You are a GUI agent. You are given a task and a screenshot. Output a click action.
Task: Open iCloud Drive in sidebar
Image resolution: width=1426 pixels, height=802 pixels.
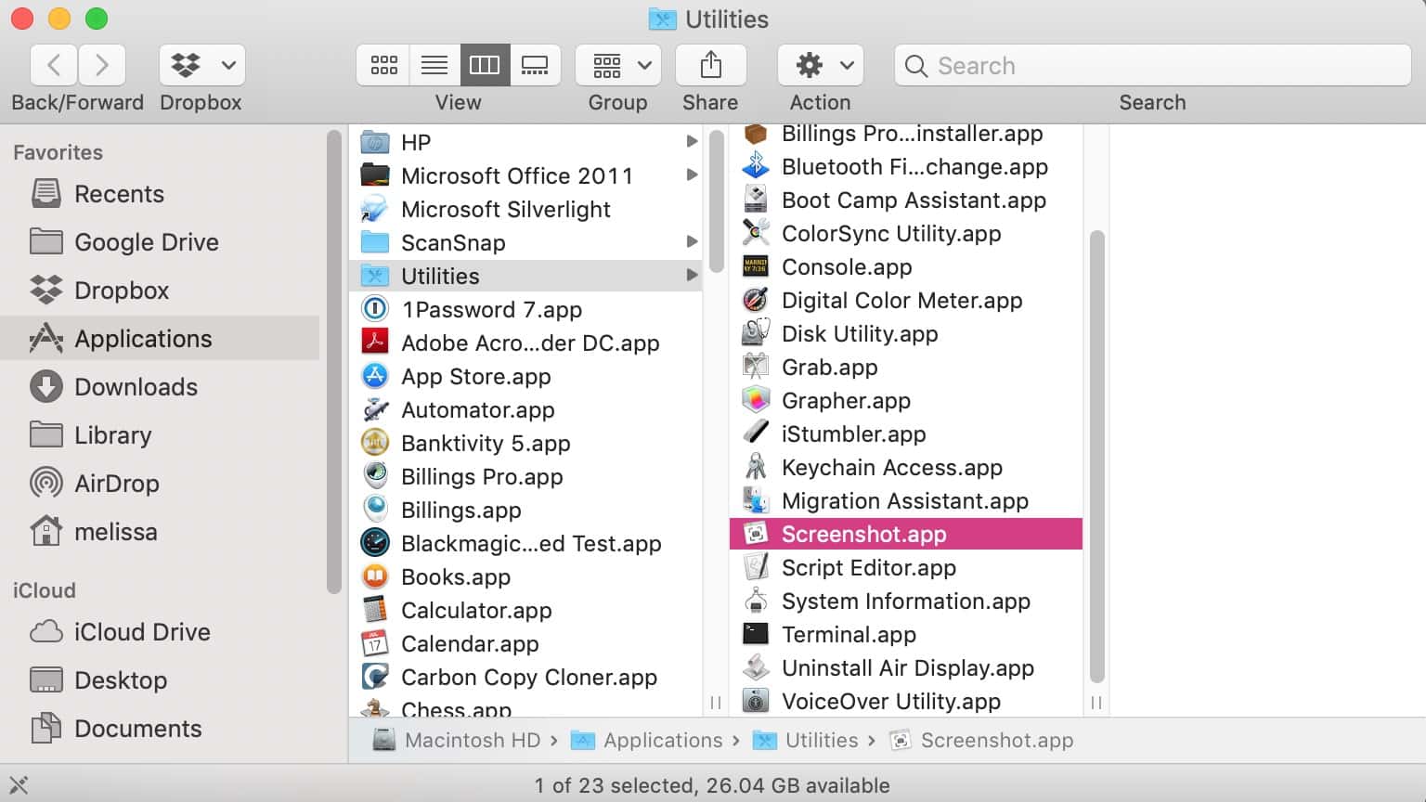click(141, 632)
